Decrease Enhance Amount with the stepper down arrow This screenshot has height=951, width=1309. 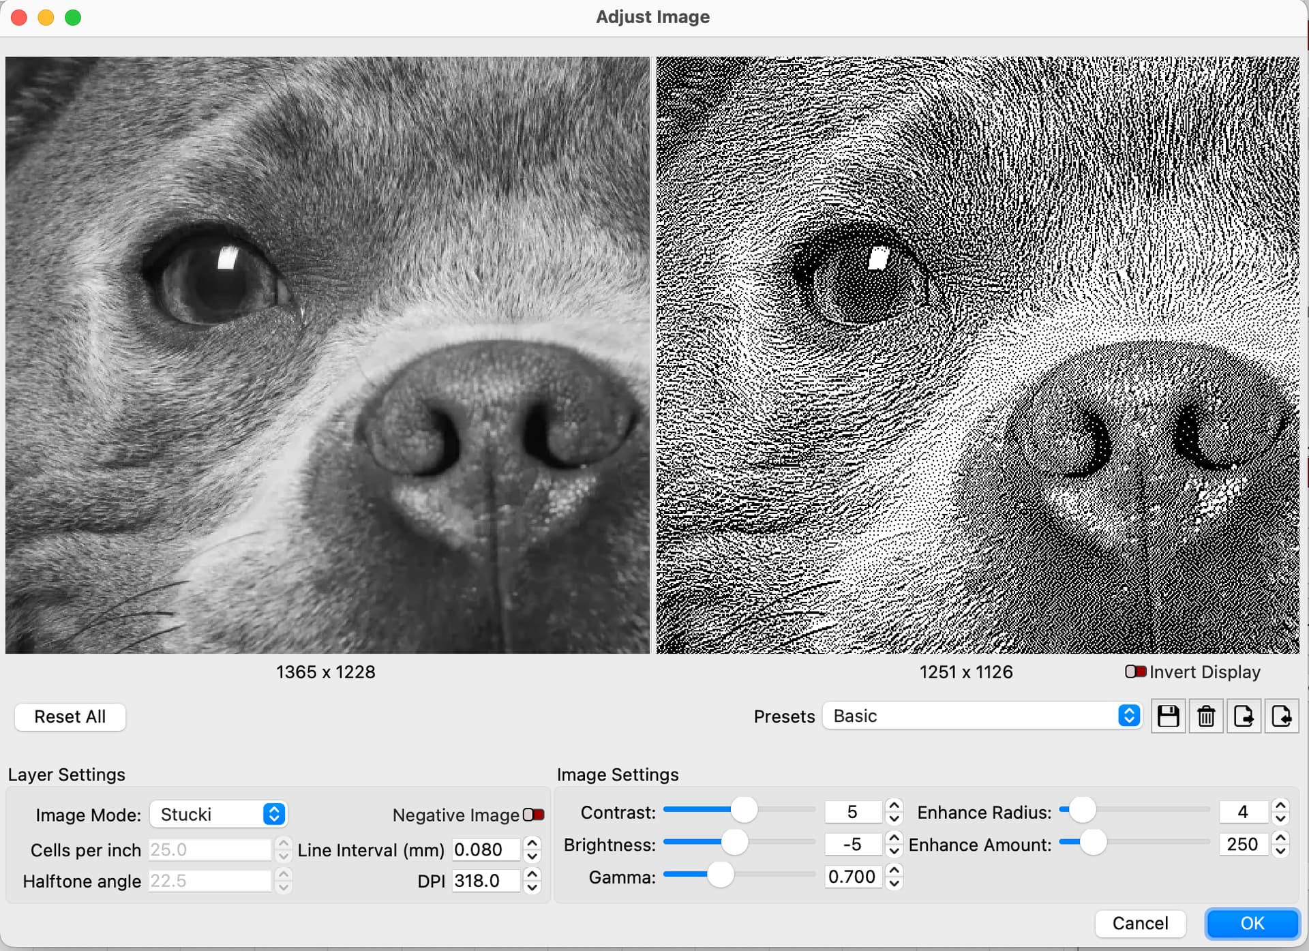(1280, 851)
